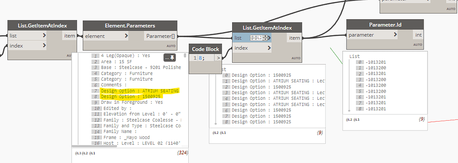Click the AUTO lacing label on Parameter.Id
The image size is (458, 163).
point(418,45)
